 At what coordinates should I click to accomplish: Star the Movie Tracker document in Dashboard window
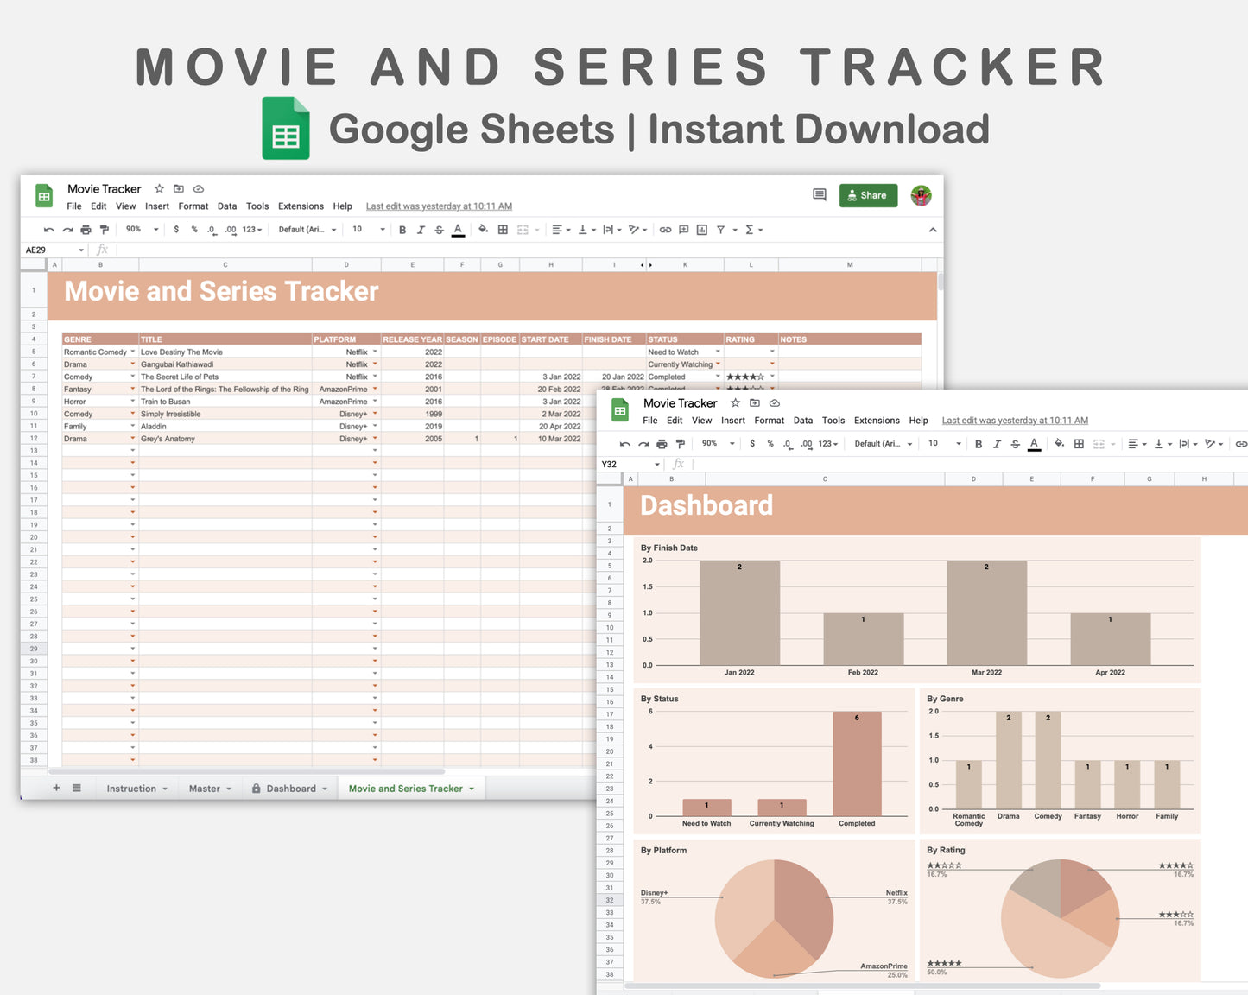coord(735,403)
